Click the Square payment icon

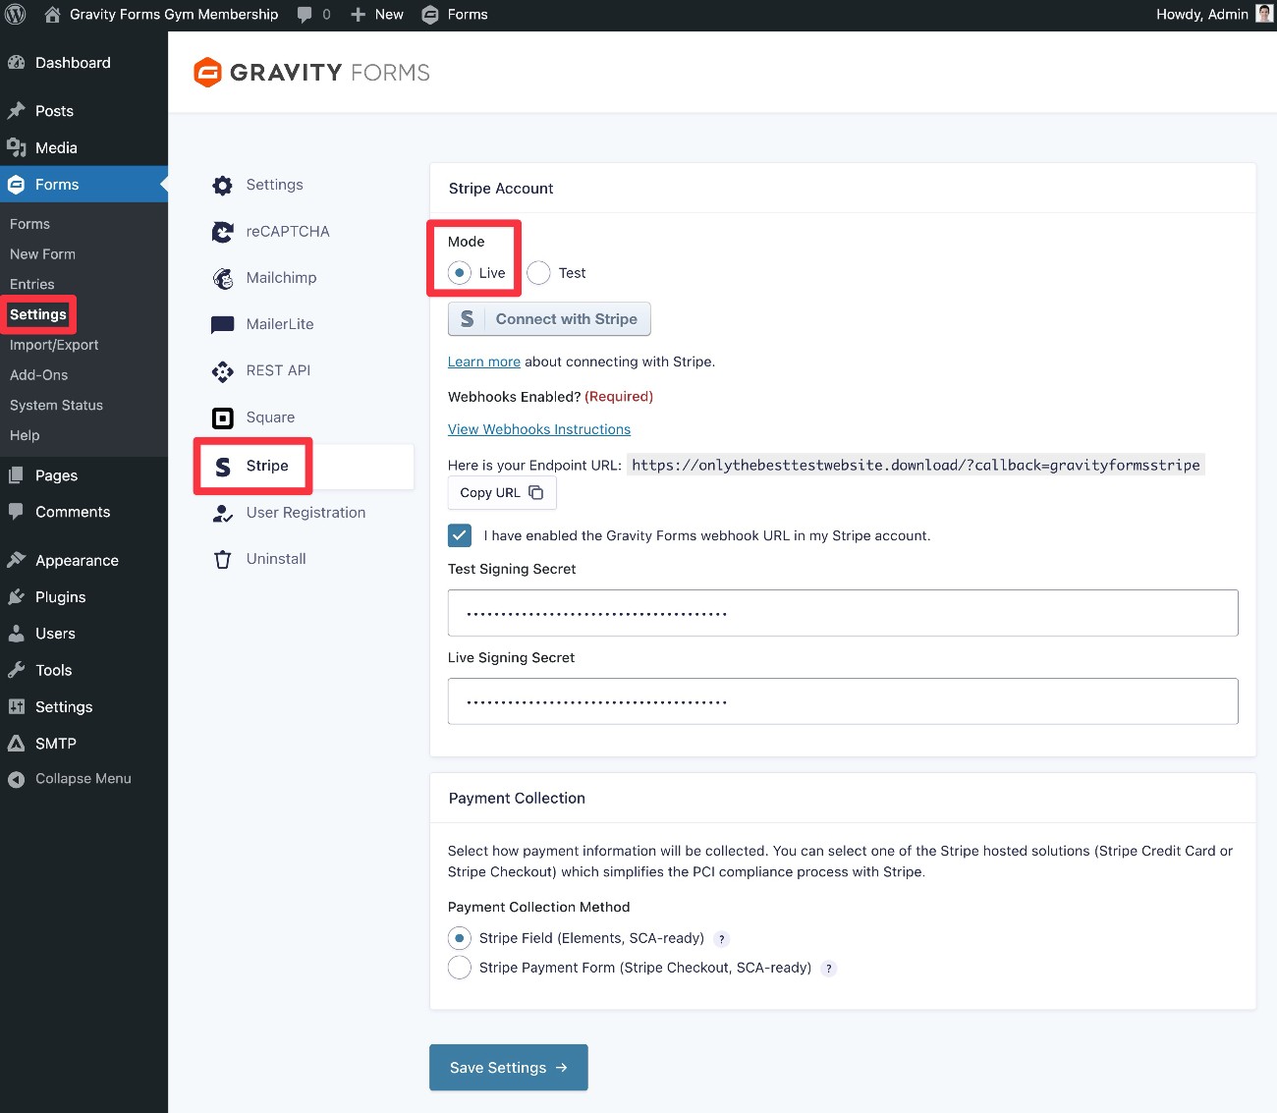[x=222, y=417]
